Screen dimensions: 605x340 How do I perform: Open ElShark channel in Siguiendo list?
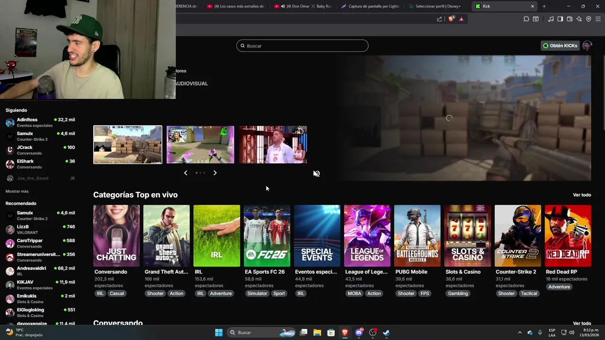[x=40, y=164]
